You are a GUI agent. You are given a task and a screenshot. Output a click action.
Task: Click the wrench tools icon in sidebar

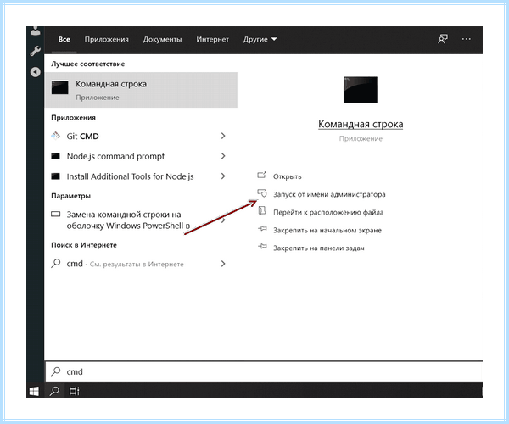coord(36,51)
